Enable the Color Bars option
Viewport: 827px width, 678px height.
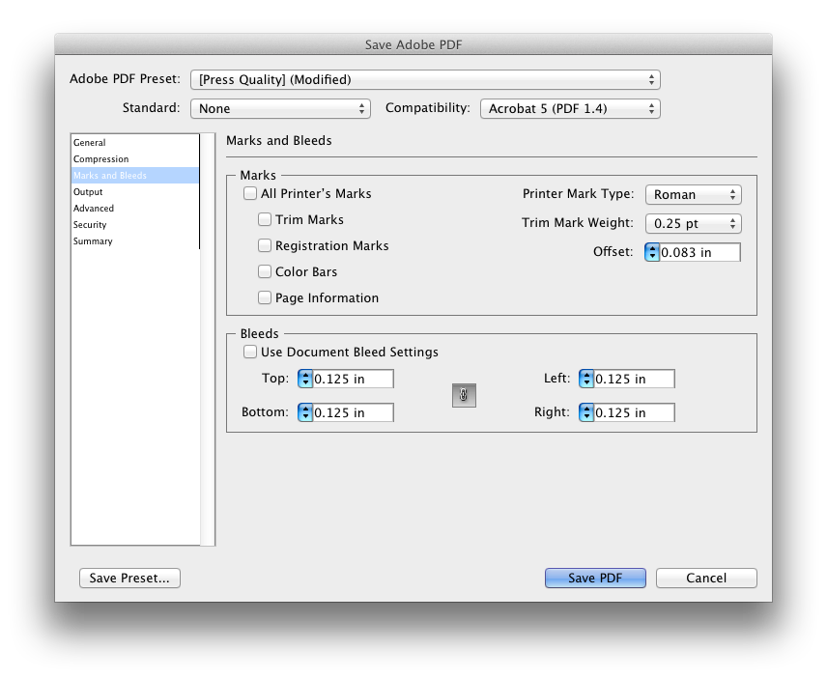pos(265,271)
